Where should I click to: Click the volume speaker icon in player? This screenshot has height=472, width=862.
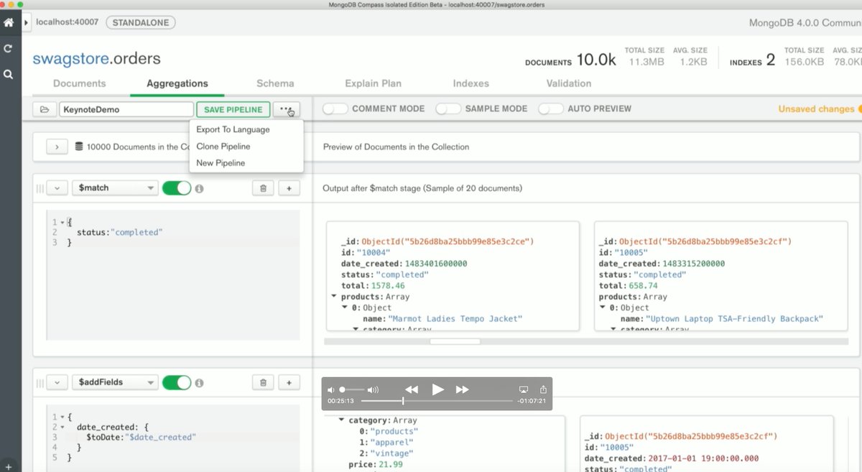[x=331, y=389]
